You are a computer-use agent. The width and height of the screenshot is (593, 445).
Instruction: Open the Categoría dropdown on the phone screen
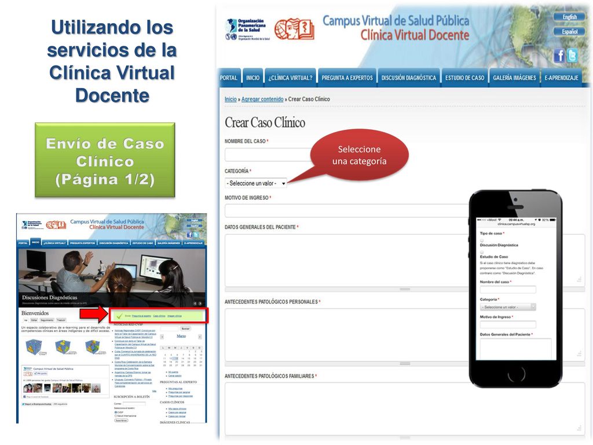pos(508,307)
